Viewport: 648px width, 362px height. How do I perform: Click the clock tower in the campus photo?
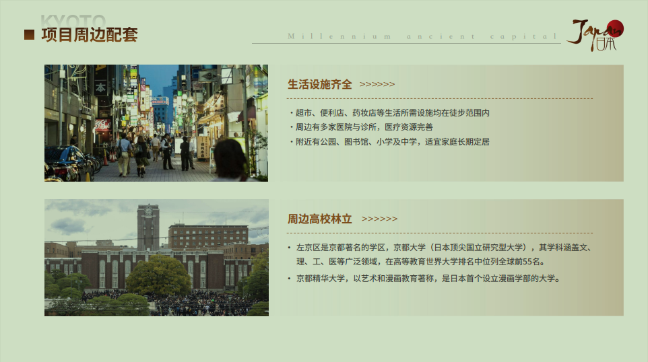[148, 225]
